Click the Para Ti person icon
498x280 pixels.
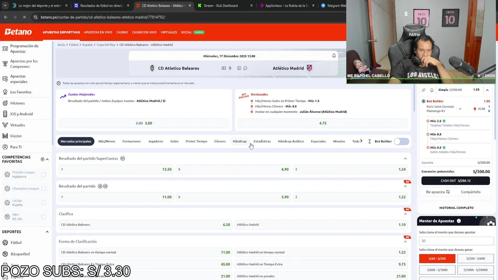(x=5, y=147)
